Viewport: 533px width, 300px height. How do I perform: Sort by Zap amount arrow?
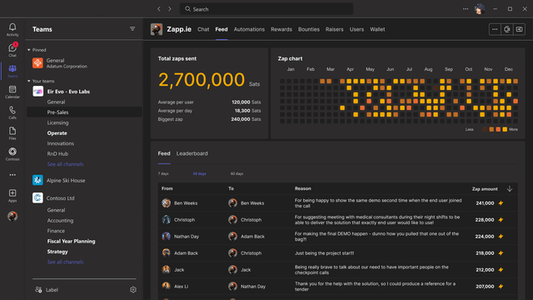point(510,189)
